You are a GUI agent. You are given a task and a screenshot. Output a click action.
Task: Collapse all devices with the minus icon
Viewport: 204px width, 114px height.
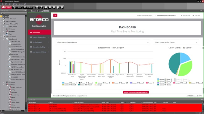coord(2,14)
